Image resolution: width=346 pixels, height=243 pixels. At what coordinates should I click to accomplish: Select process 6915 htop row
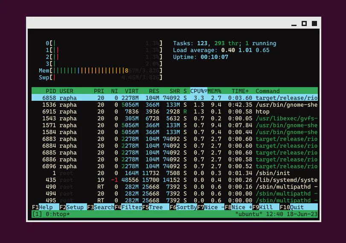174,111
